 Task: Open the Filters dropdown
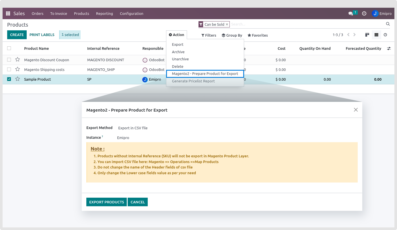point(209,35)
